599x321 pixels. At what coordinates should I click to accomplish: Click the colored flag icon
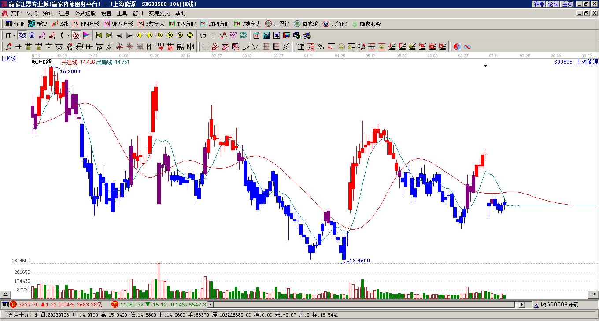click(x=86, y=35)
